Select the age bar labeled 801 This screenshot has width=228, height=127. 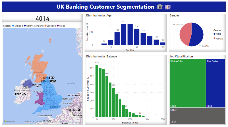coord(124,34)
